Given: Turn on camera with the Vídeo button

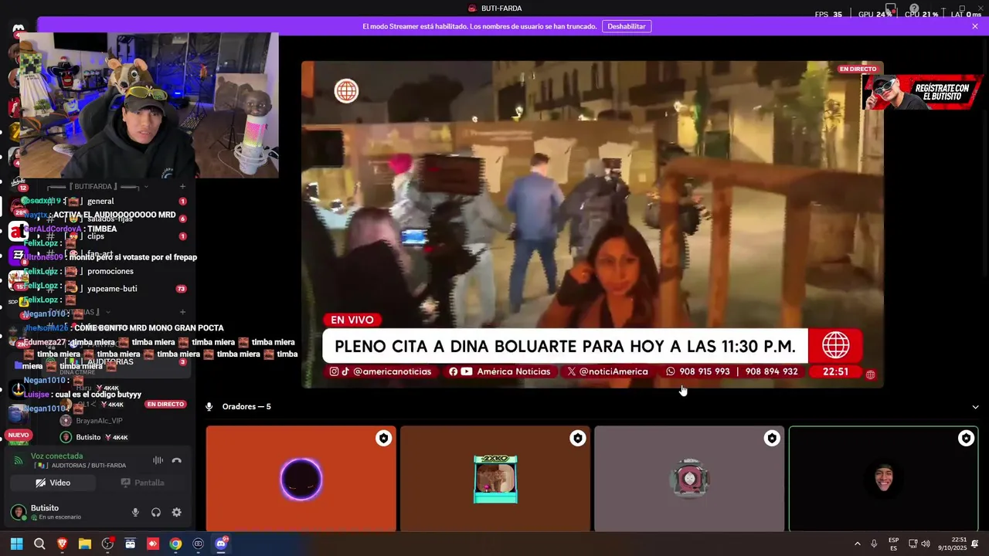Looking at the screenshot, I should 53,483.
